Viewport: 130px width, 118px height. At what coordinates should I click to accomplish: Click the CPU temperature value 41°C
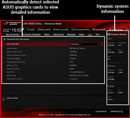(119, 45)
